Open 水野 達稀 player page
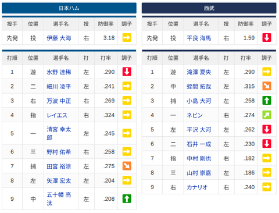 click(x=59, y=72)
